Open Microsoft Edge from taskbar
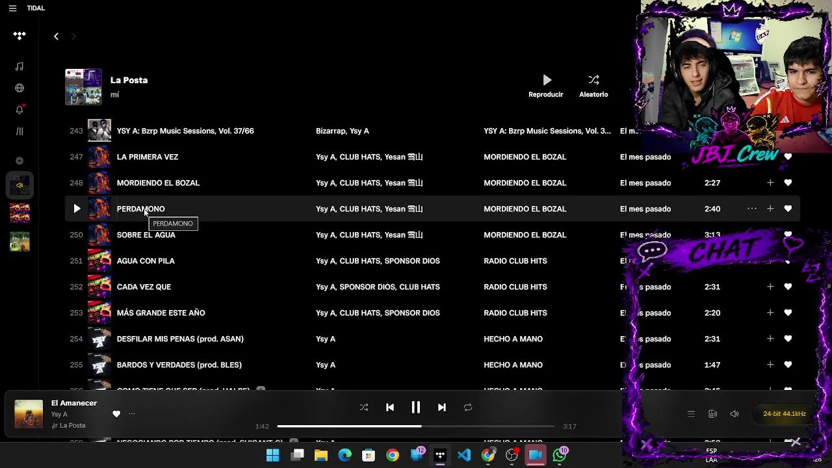832x468 pixels. point(344,455)
